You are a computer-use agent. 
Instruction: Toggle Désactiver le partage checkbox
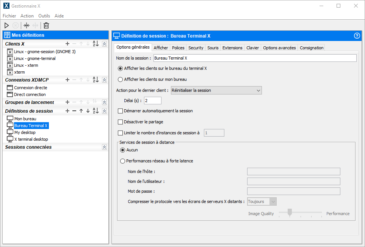click(x=121, y=122)
